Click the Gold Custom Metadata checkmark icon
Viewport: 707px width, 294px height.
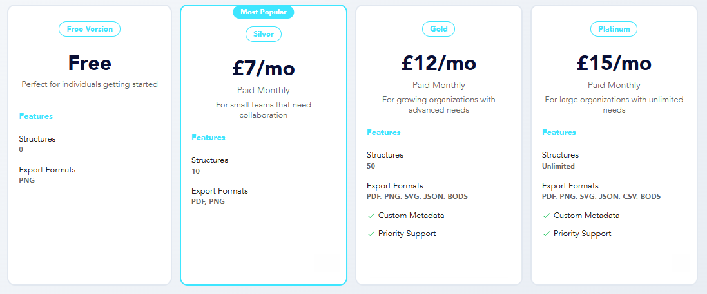[x=371, y=216]
